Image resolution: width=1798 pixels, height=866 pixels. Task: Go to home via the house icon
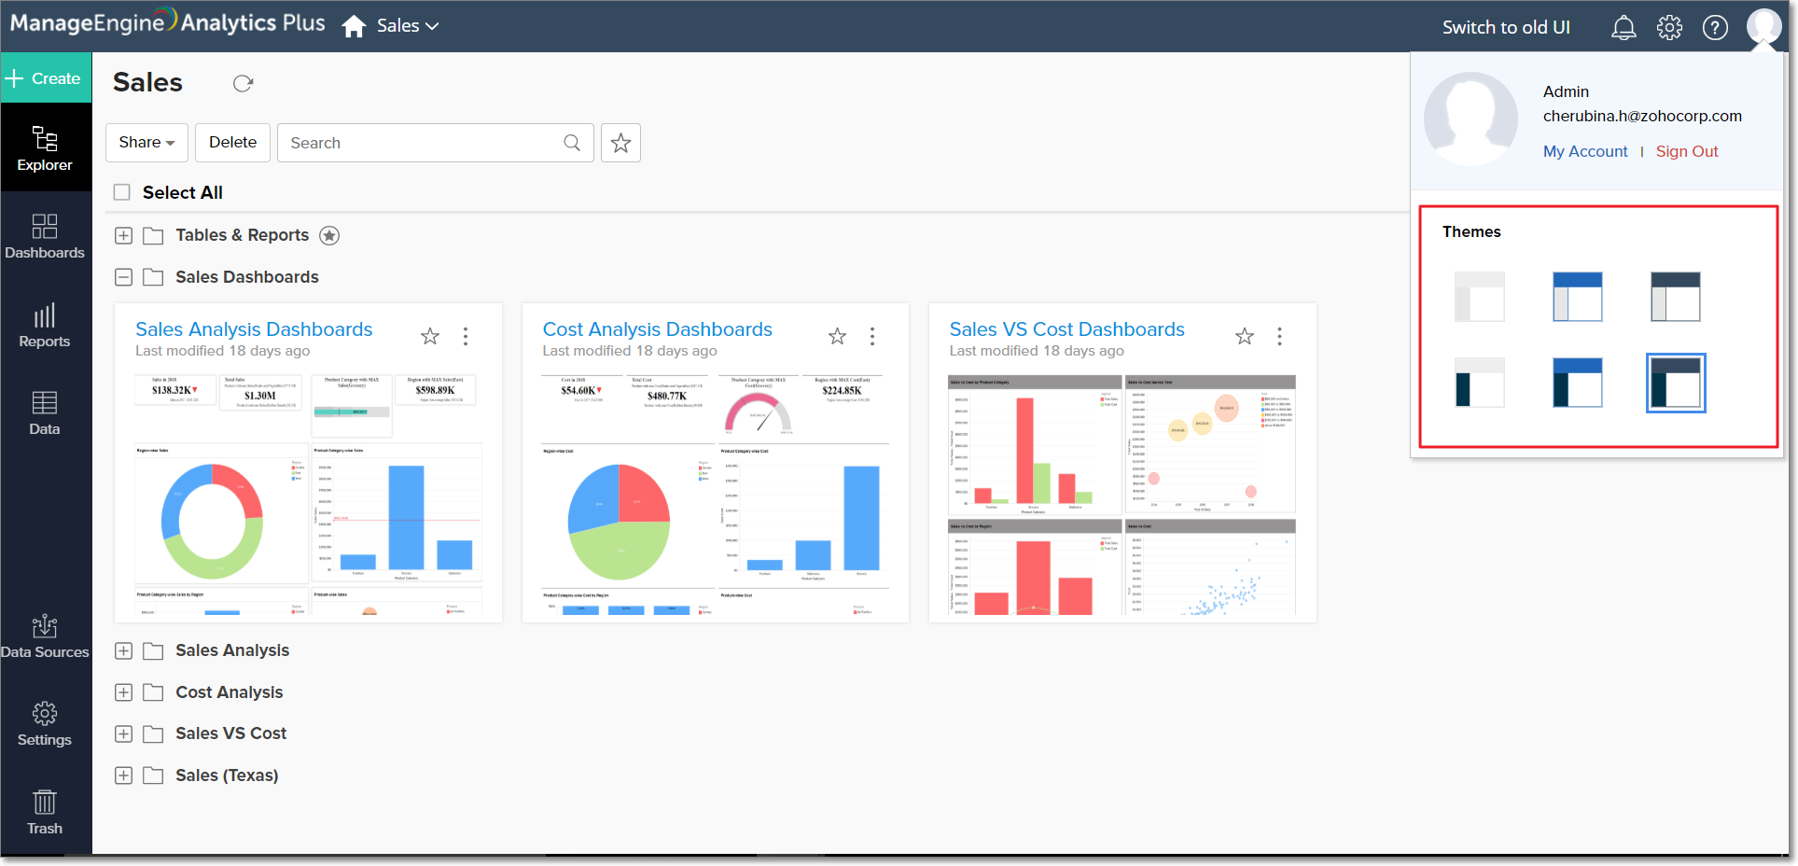[x=354, y=26]
